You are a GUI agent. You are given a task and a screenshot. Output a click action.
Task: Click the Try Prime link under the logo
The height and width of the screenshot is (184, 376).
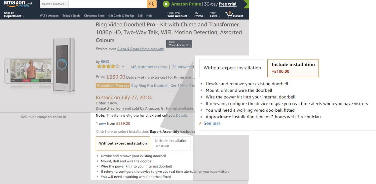pyautogui.click(x=23, y=6)
